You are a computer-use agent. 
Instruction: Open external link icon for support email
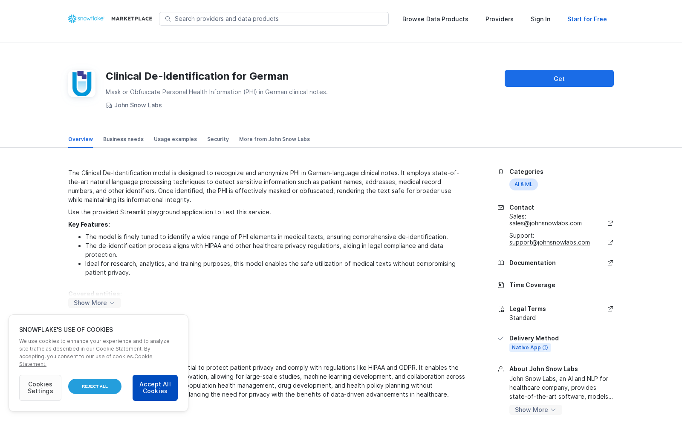tap(610, 242)
